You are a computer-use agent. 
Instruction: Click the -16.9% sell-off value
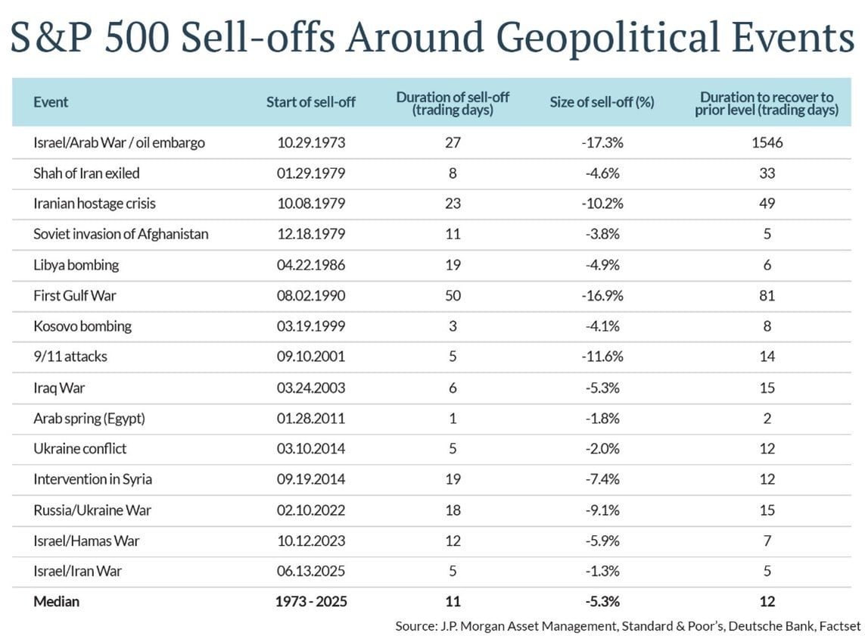602,295
